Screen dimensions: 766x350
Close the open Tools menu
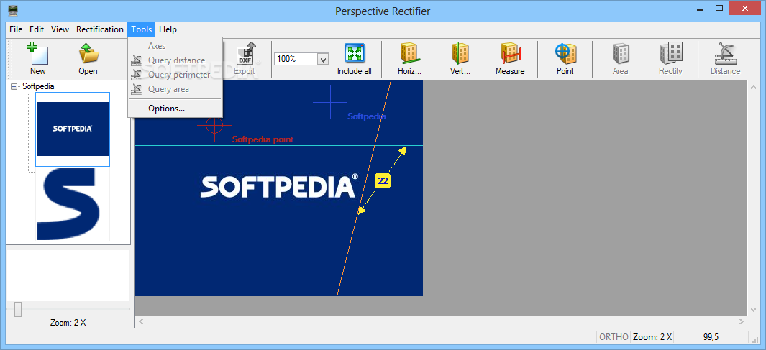142,29
